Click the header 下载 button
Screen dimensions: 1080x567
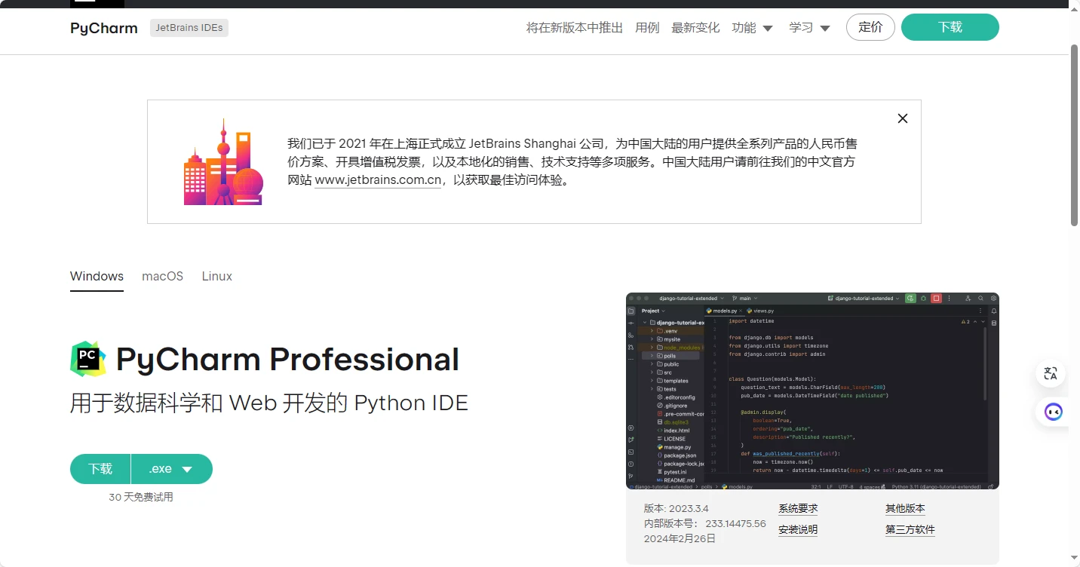pos(950,27)
